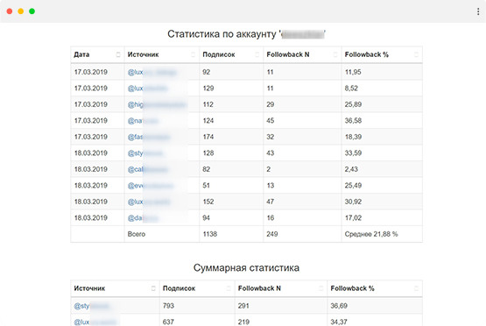This screenshot has width=486, height=326.
Task: Select followback percent 36,58
Action: tap(353, 121)
